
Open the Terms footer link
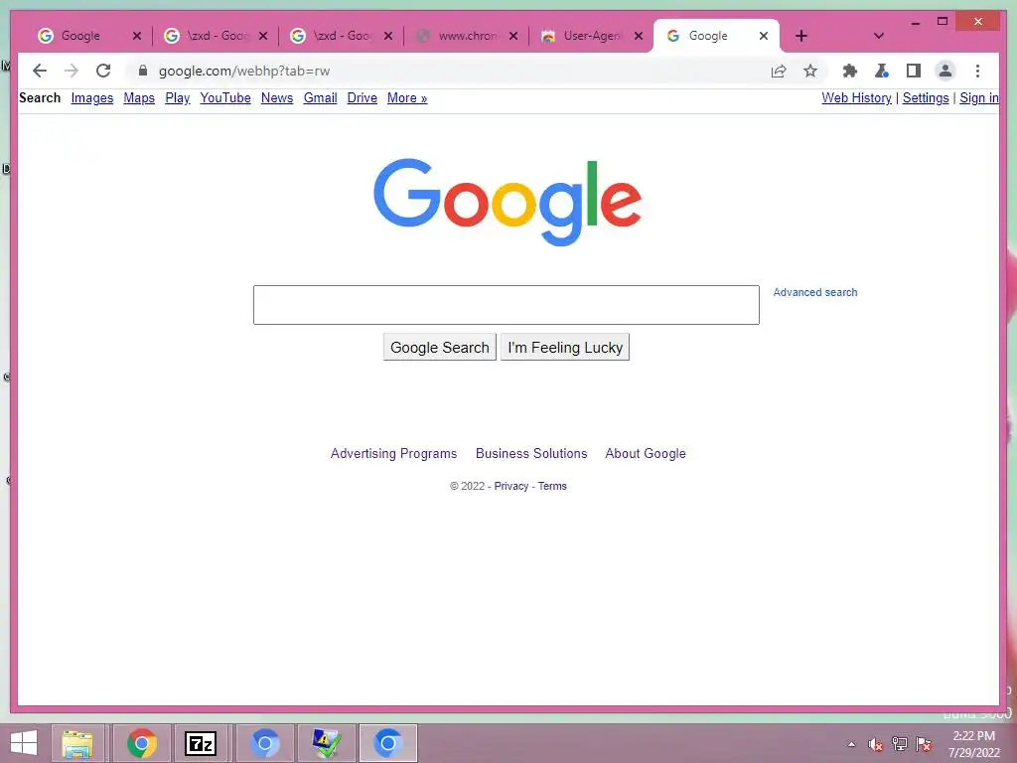(x=552, y=486)
